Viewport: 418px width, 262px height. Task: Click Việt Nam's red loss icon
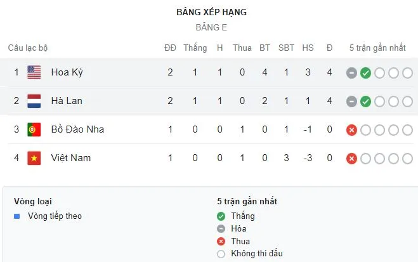click(x=351, y=159)
